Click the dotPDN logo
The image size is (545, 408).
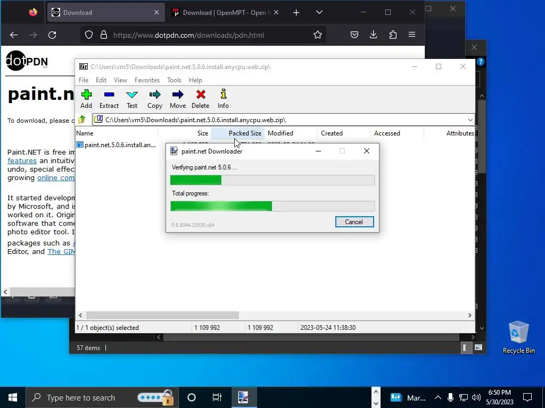tap(27, 61)
